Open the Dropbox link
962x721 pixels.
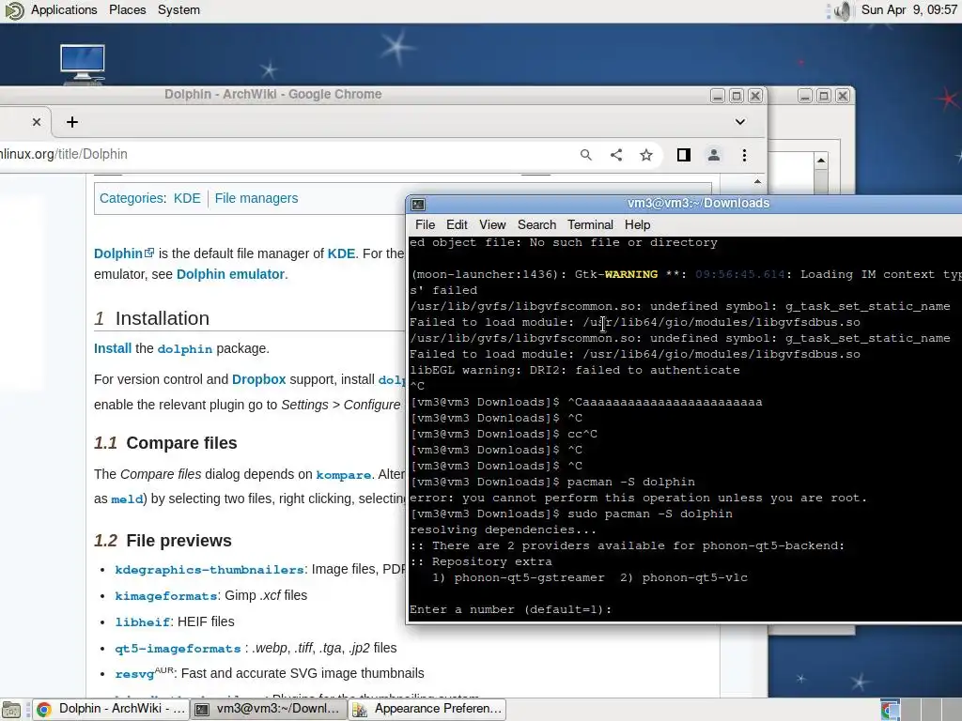(x=259, y=379)
